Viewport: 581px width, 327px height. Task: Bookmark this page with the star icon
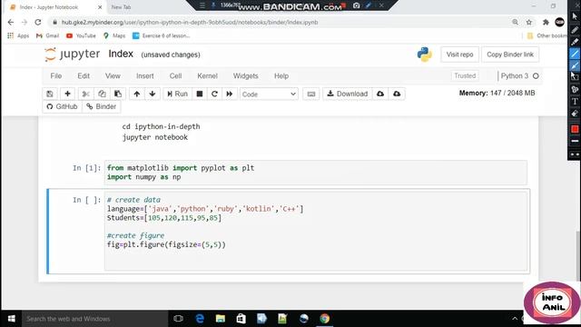(x=529, y=22)
